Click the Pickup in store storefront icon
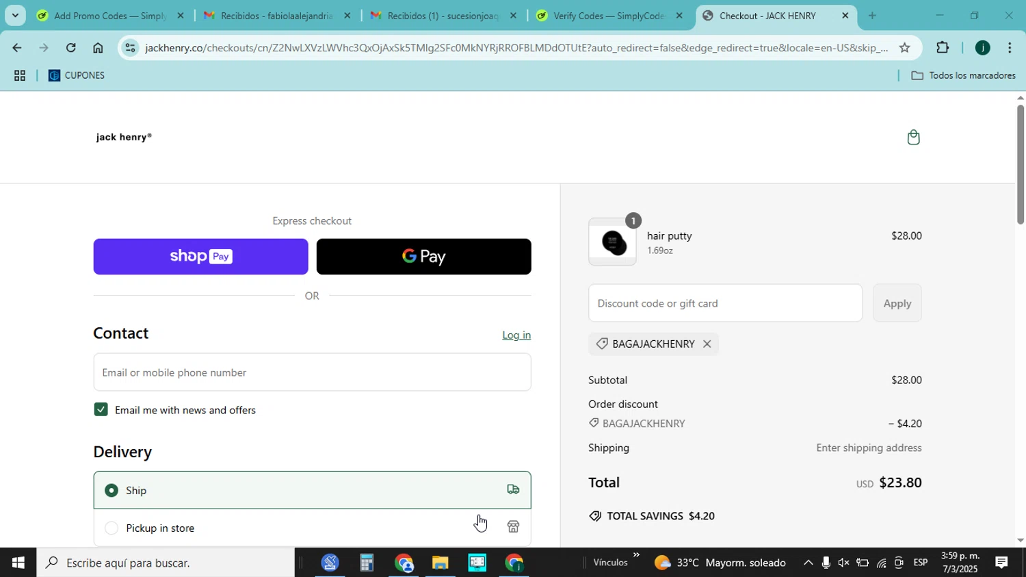Screen dimensions: 1026x577 (x=513, y=527)
